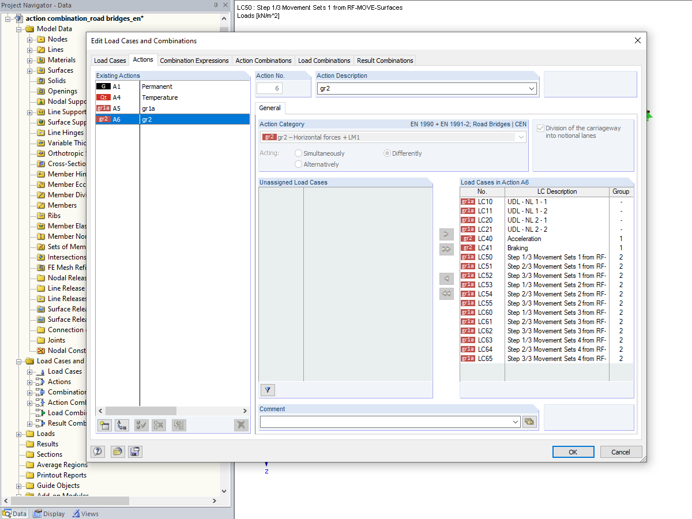This screenshot has height=519, width=692.
Task: Expand the Guide Objects tree node
Action: click(x=19, y=486)
